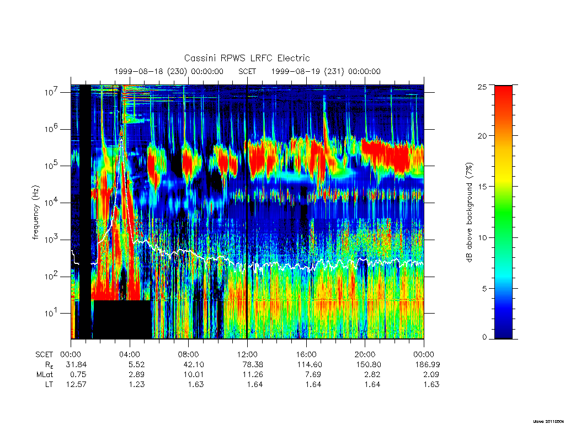Click the start date '1999-08-18 (230) 00:00:00'

click(x=169, y=71)
